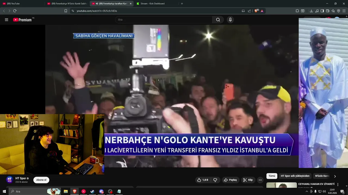This screenshot has width=348, height=195.
Task: Open the tab search icon in the toolbar
Action: click(x=303, y=11)
